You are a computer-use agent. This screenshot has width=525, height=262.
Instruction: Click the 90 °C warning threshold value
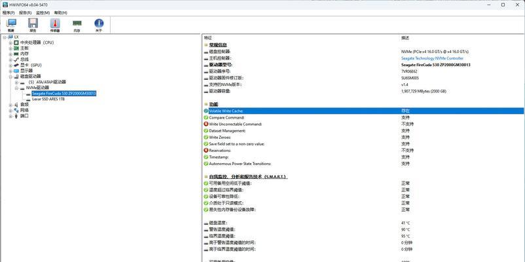[x=405, y=229]
